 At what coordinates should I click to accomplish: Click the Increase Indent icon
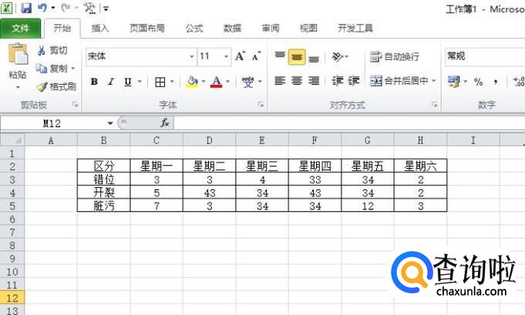click(354, 81)
